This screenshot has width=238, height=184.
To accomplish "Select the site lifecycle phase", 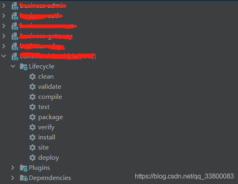I will pos(43,148).
